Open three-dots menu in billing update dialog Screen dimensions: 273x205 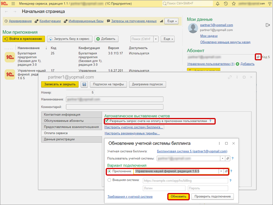click(x=219, y=143)
